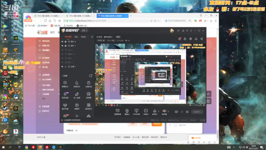Image resolution: width=266 pixels, height=150 pixels.
Task: Switch to the second scene tab
Action: tap(76, 37)
